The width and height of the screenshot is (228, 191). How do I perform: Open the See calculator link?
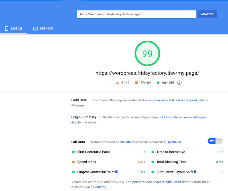[x=95, y=187]
